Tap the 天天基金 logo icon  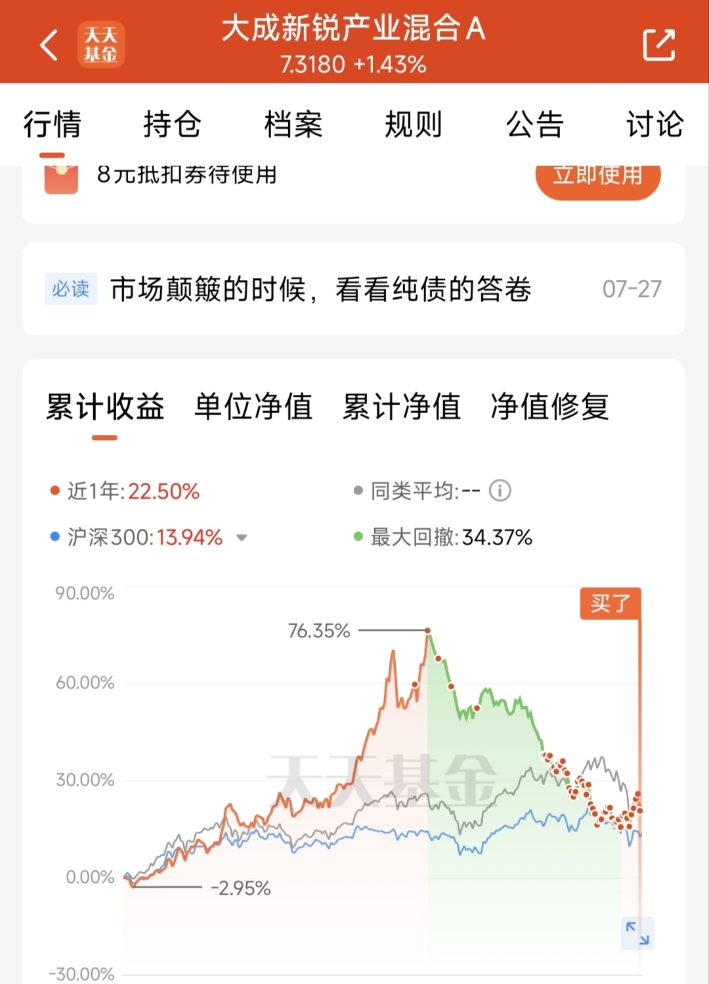point(101,45)
